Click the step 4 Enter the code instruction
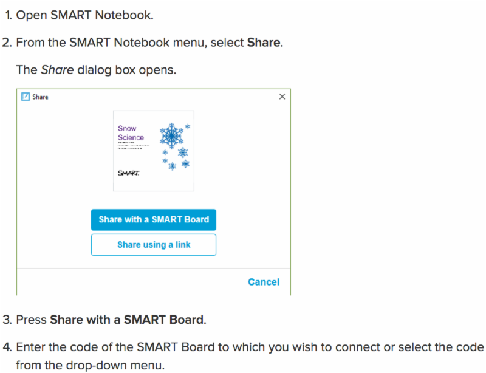This screenshot has height=373, width=486. point(249,347)
